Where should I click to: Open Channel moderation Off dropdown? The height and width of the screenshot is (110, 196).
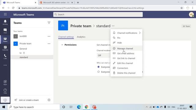(x=104, y=55)
